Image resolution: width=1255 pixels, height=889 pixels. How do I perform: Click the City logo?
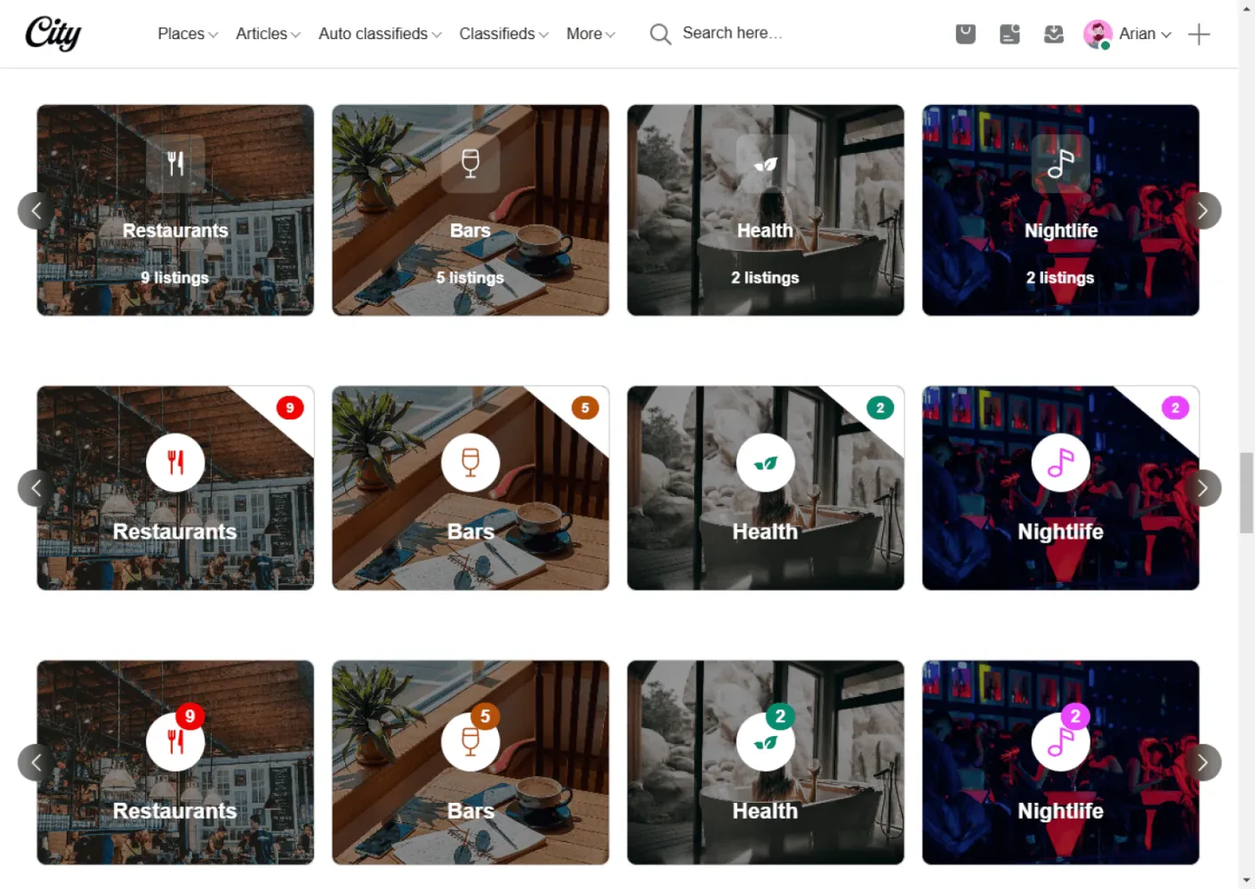pos(53,34)
